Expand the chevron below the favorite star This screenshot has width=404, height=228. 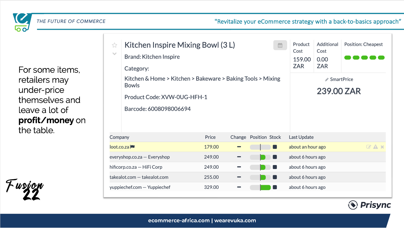click(x=115, y=54)
